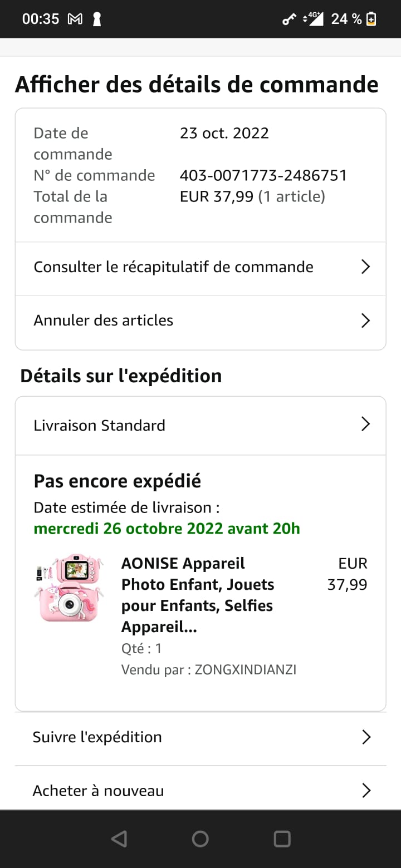Tap Suivre l'expédition to track shipment
The height and width of the screenshot is (868, 401).
[97, 737]
